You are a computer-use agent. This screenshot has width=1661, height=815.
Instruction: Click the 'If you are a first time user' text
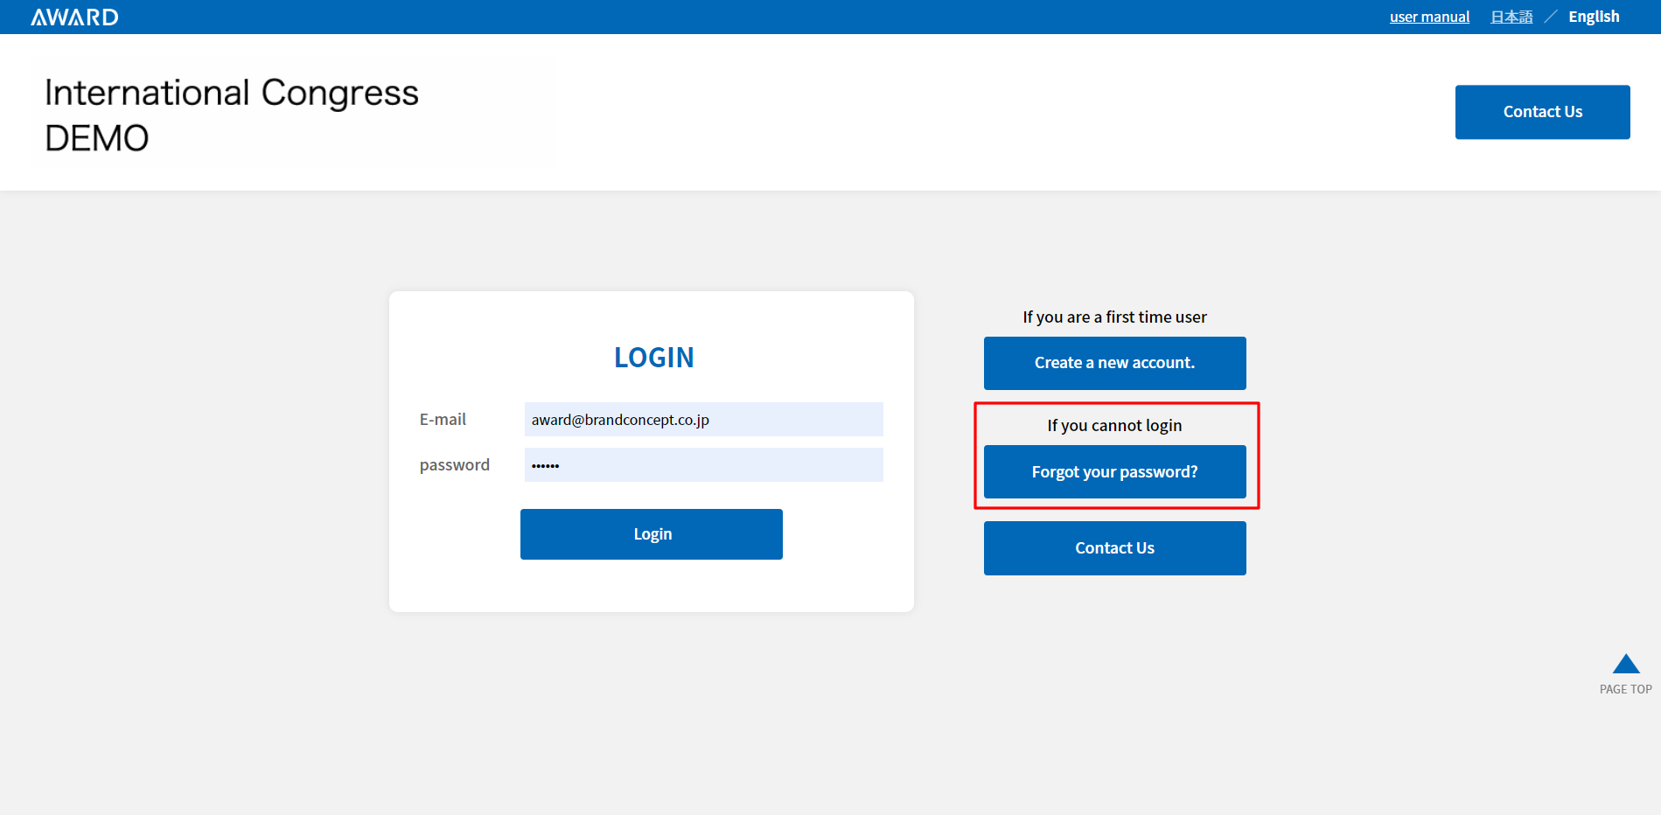[1115, 317]
